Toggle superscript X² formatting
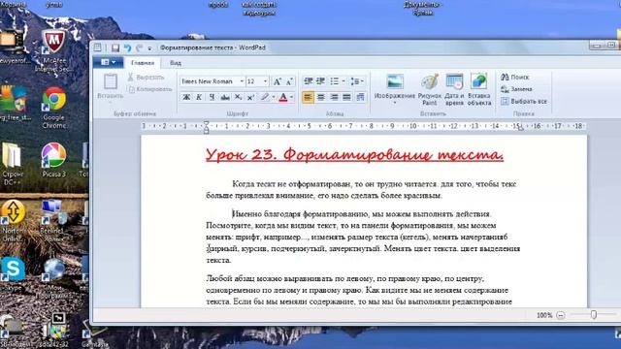The width and height of the screenshot is (621, 349). pyautogui.click(x=250, y=97)
